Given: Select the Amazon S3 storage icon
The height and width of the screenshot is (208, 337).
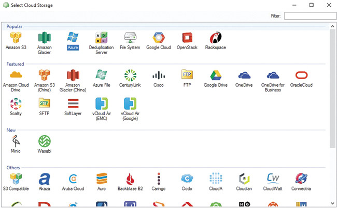Looking at the screenshot, I should [x=16, y=38].
